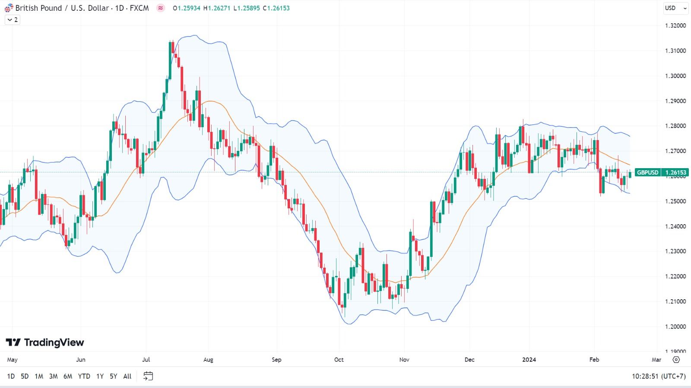Click the Dec label on time axis
The height and width of the screenshot is (388, 691).
pyautogui.click(x=469, y=360)
